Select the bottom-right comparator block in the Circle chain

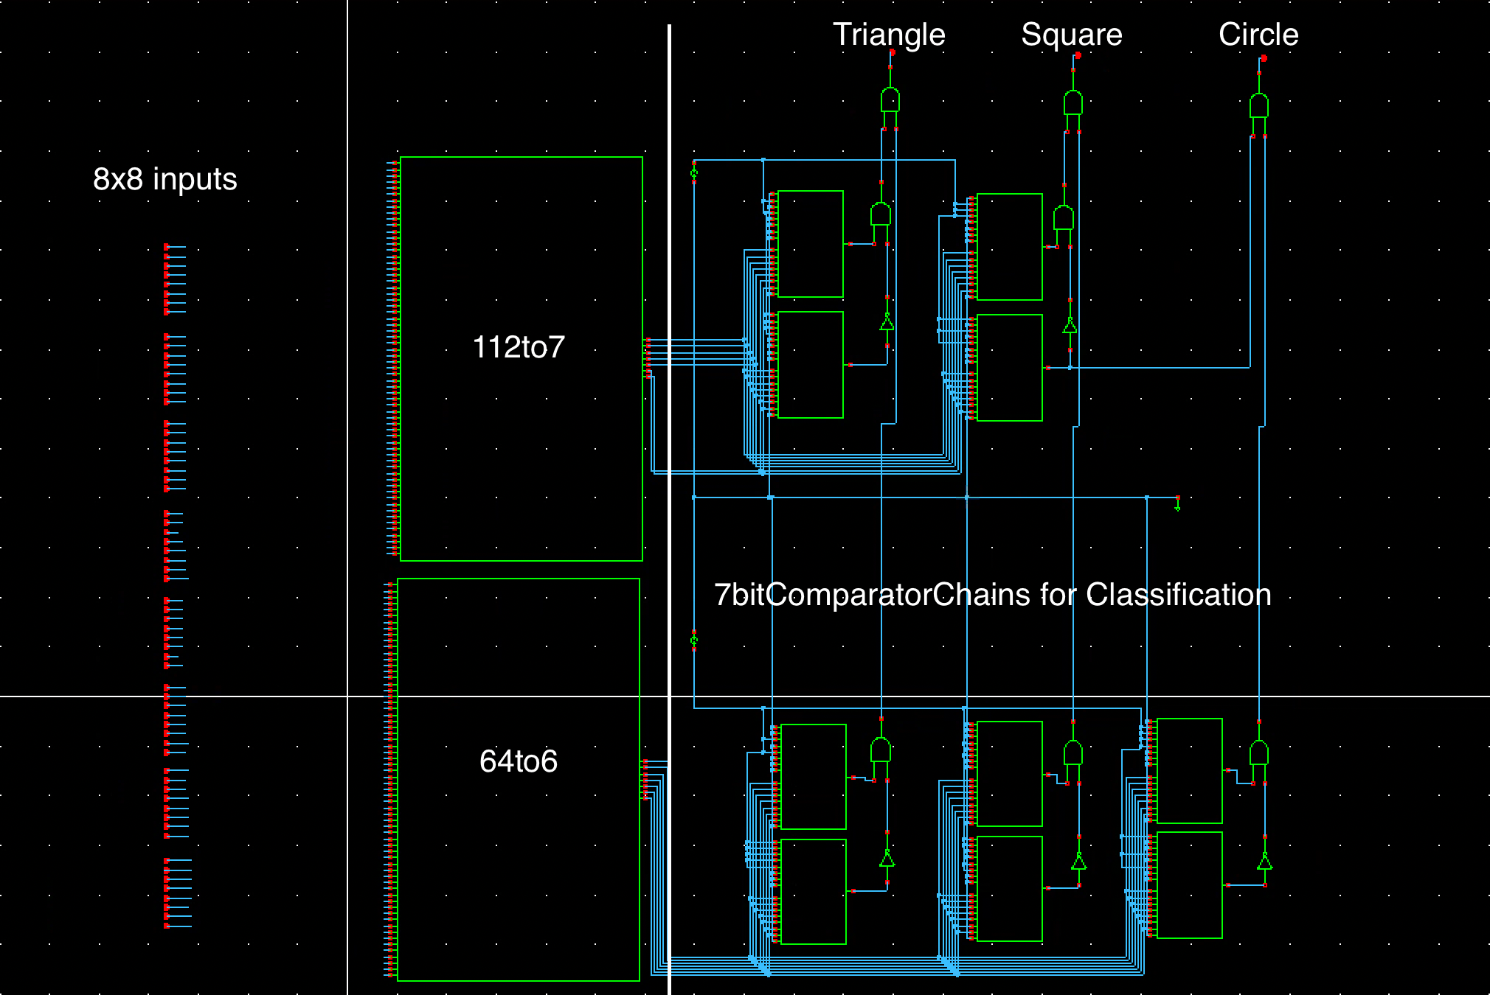tap(1189, 885)
